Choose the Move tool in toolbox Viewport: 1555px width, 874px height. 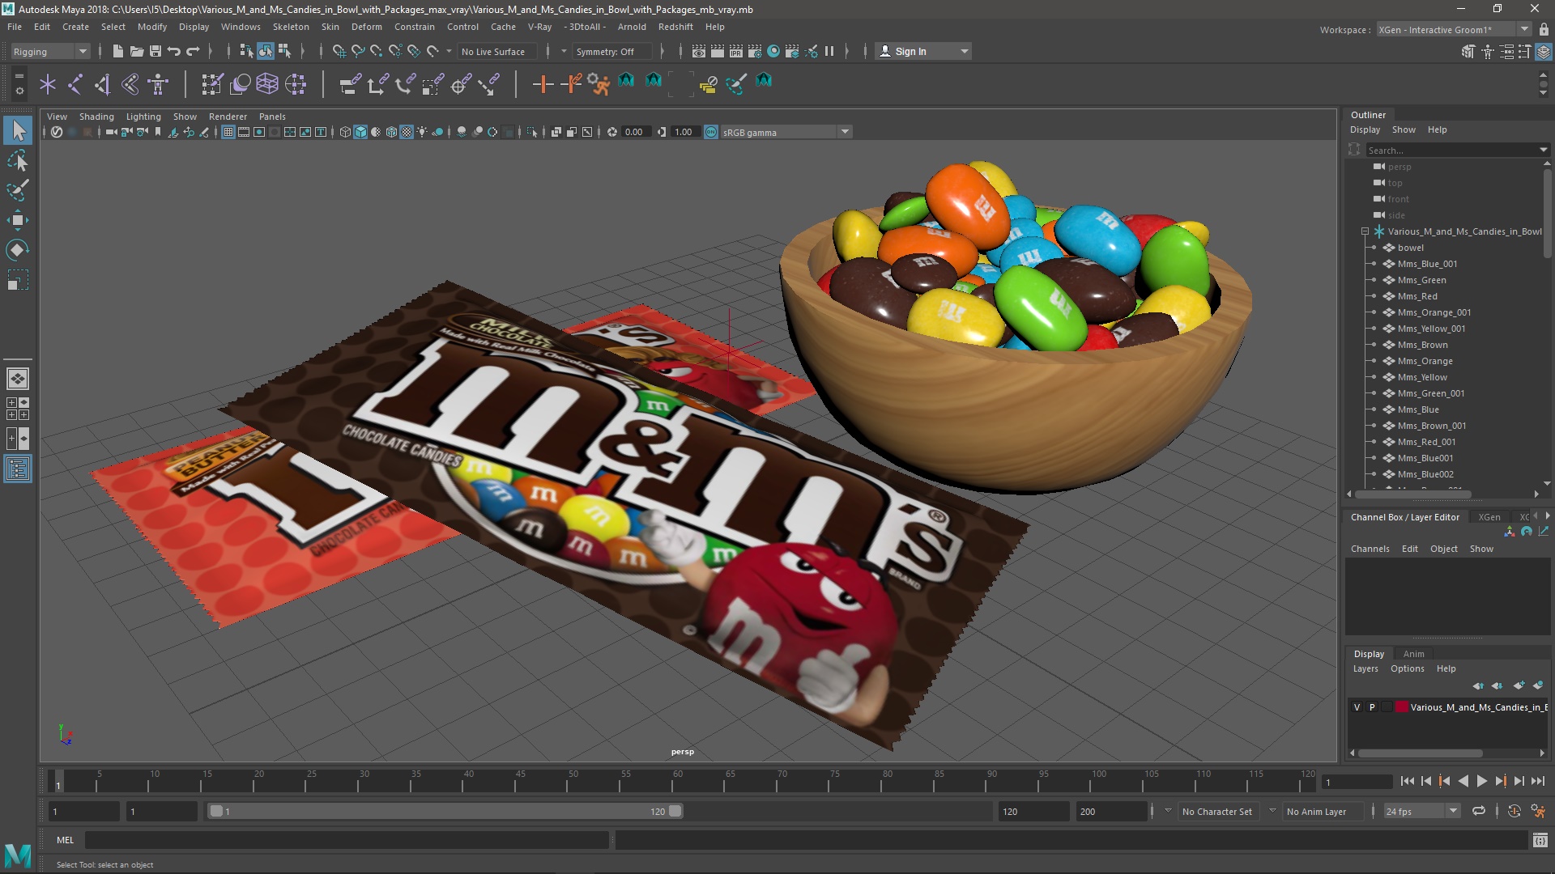pyautogui.click(x=18, y=220)
